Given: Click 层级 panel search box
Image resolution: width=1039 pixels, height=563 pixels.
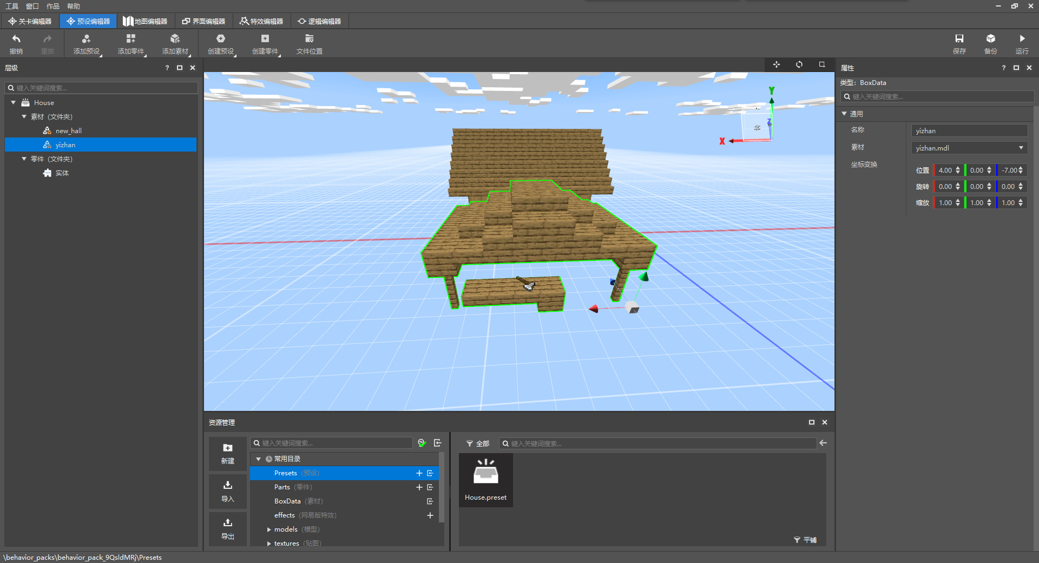Looking at the screenshot, I should point(102,88).
